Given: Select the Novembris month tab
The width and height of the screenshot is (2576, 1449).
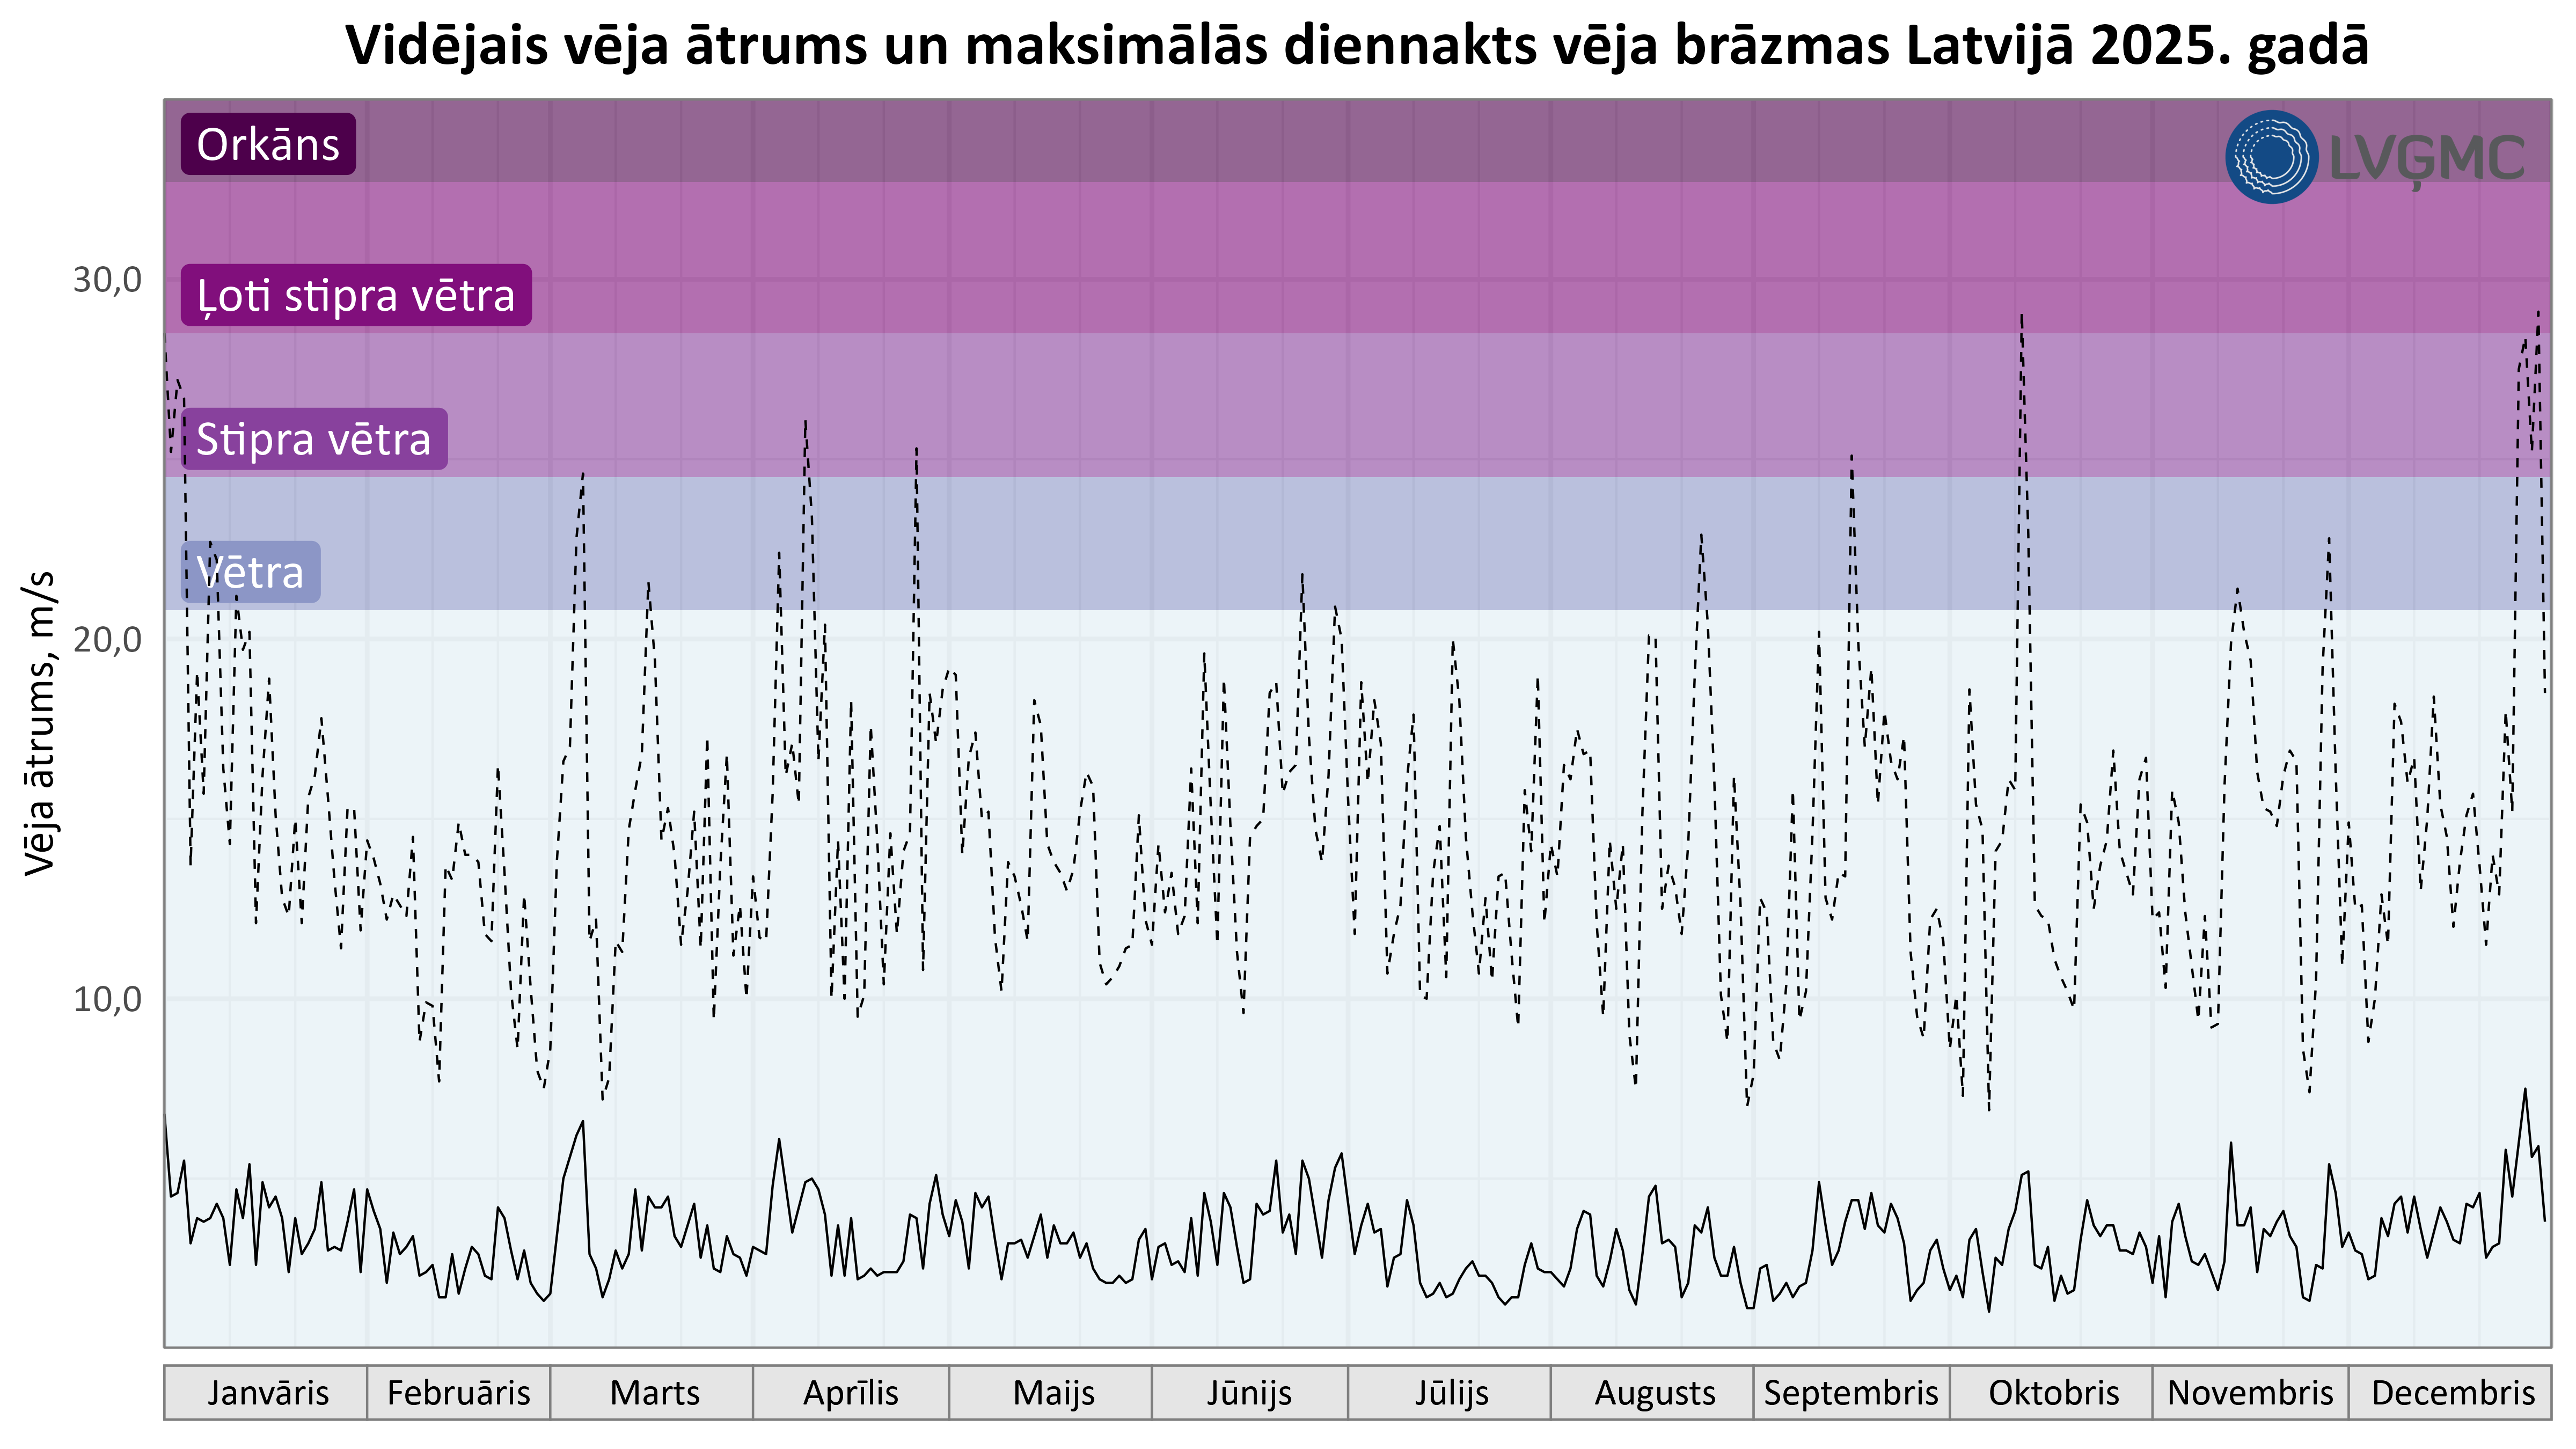Looking at the screenshot, I should coord(2250,1392).
